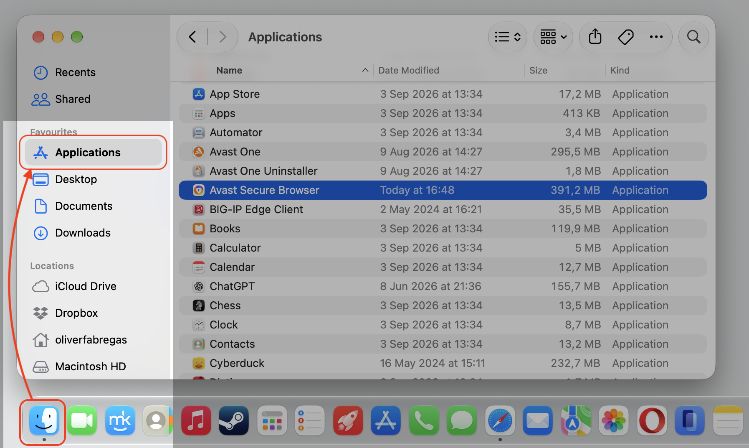Screen dimensions: 749x448
Task: Click the Favourites section heading
Action: 53,132
